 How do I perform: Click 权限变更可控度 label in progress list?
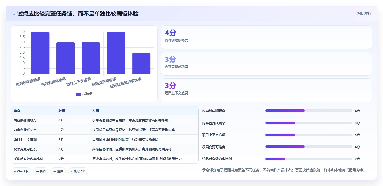point(214,147)
